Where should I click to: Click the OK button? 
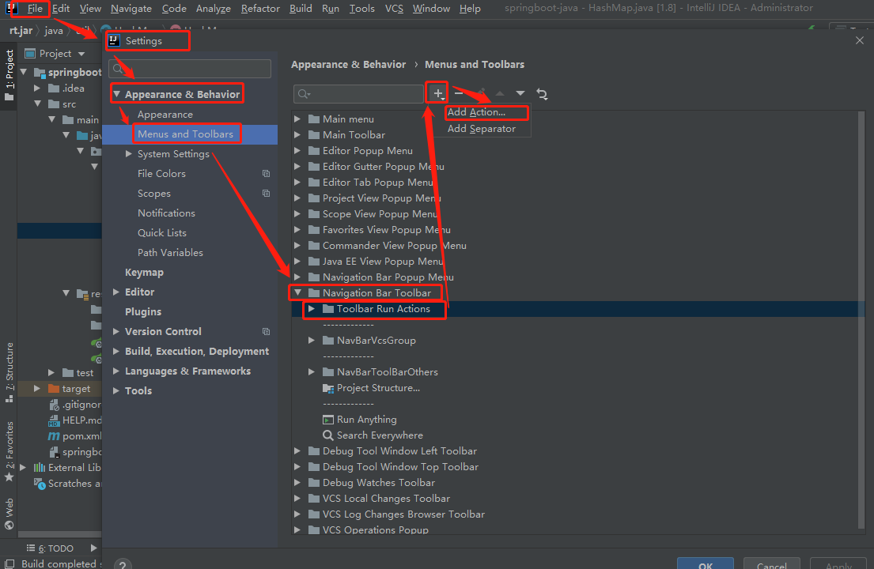pyautogui.click(x=705, y=564)
